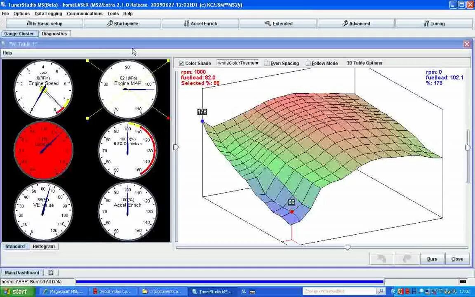This screenshot has width=475, height=297.
Task: Click the Engine Speed RPM gauge
Action: 43,89
